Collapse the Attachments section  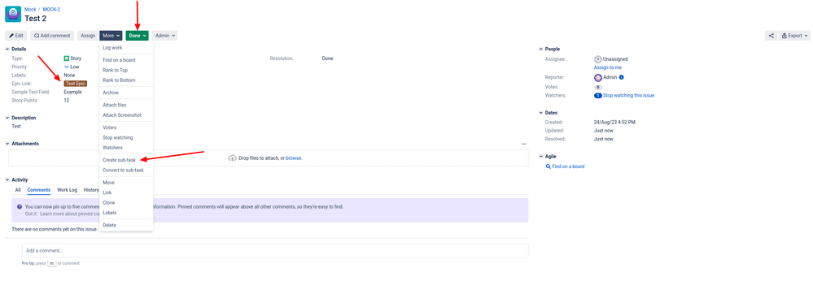coord(7,144)
